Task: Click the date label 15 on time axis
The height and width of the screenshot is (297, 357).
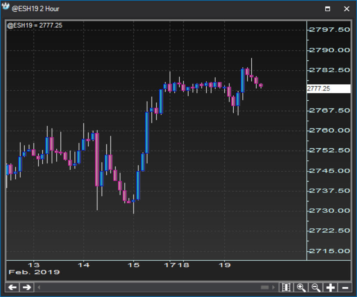Action: [133, 265]
